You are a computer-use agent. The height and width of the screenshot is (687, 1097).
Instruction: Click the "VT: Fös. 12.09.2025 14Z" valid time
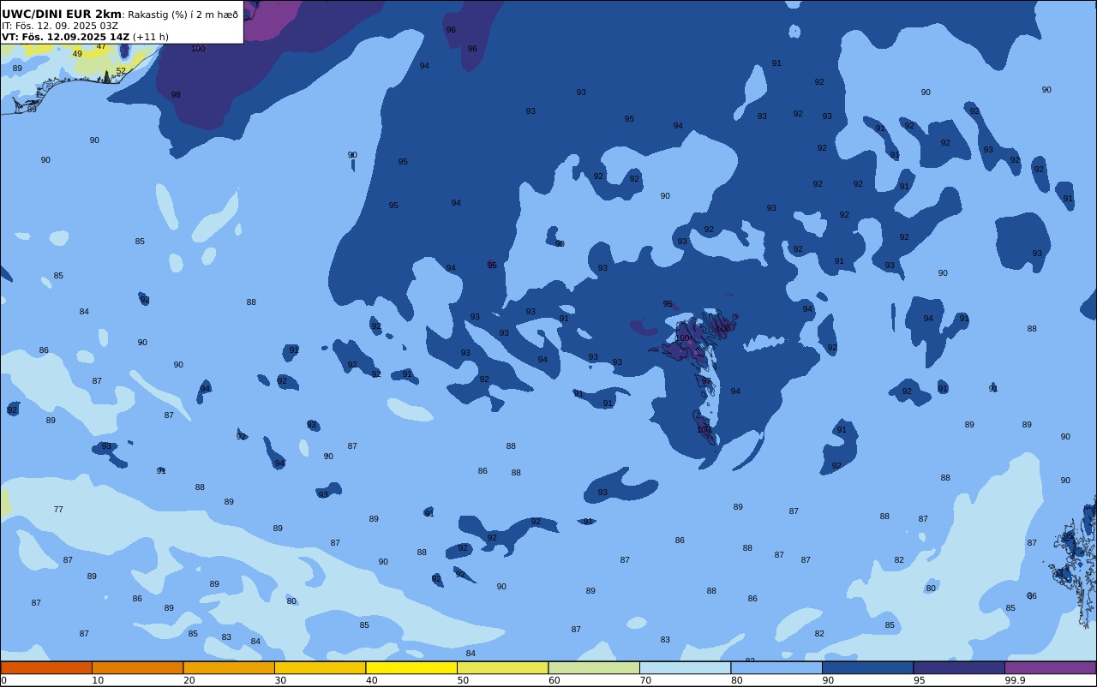(x=65, y=37)
